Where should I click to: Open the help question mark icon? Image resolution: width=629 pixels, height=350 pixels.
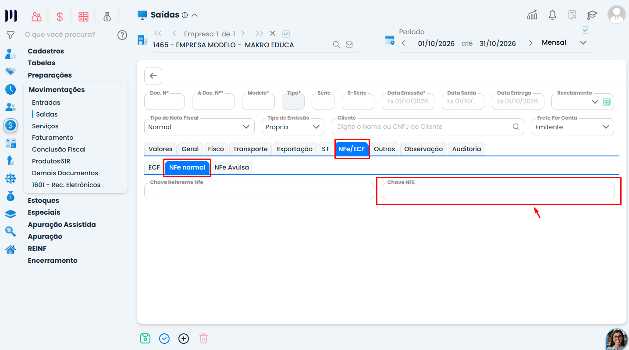[122, 35]
